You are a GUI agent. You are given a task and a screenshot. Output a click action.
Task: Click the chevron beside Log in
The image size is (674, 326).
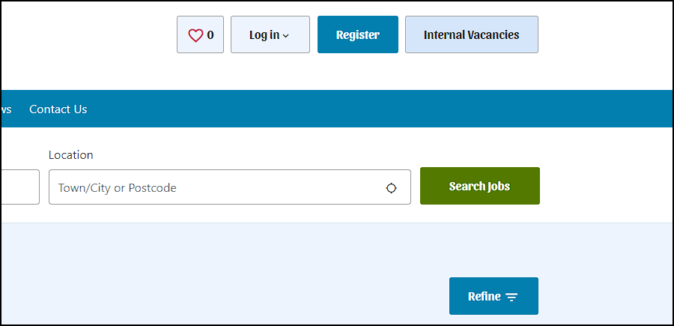(286, 36)
